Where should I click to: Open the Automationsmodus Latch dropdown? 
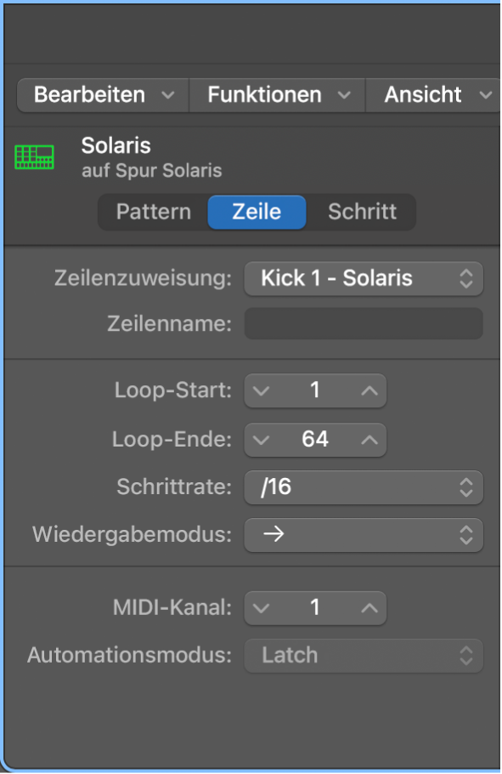pyautogui.click(x=364, y=655)
